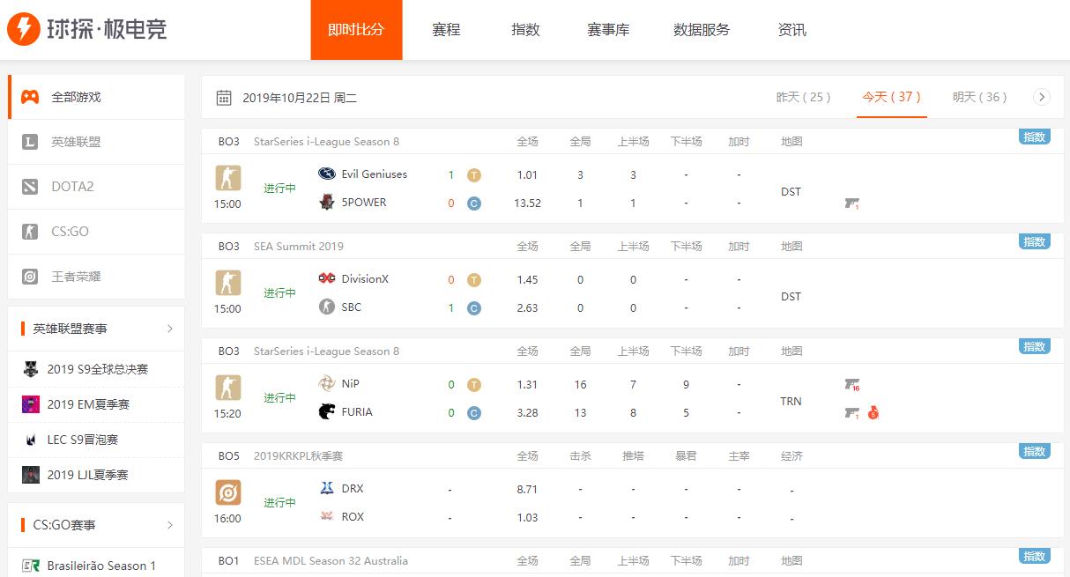Switch to 今天 (37) matches
The image size is (1070, 577).
pyautogui.click(x=891, y=97)
